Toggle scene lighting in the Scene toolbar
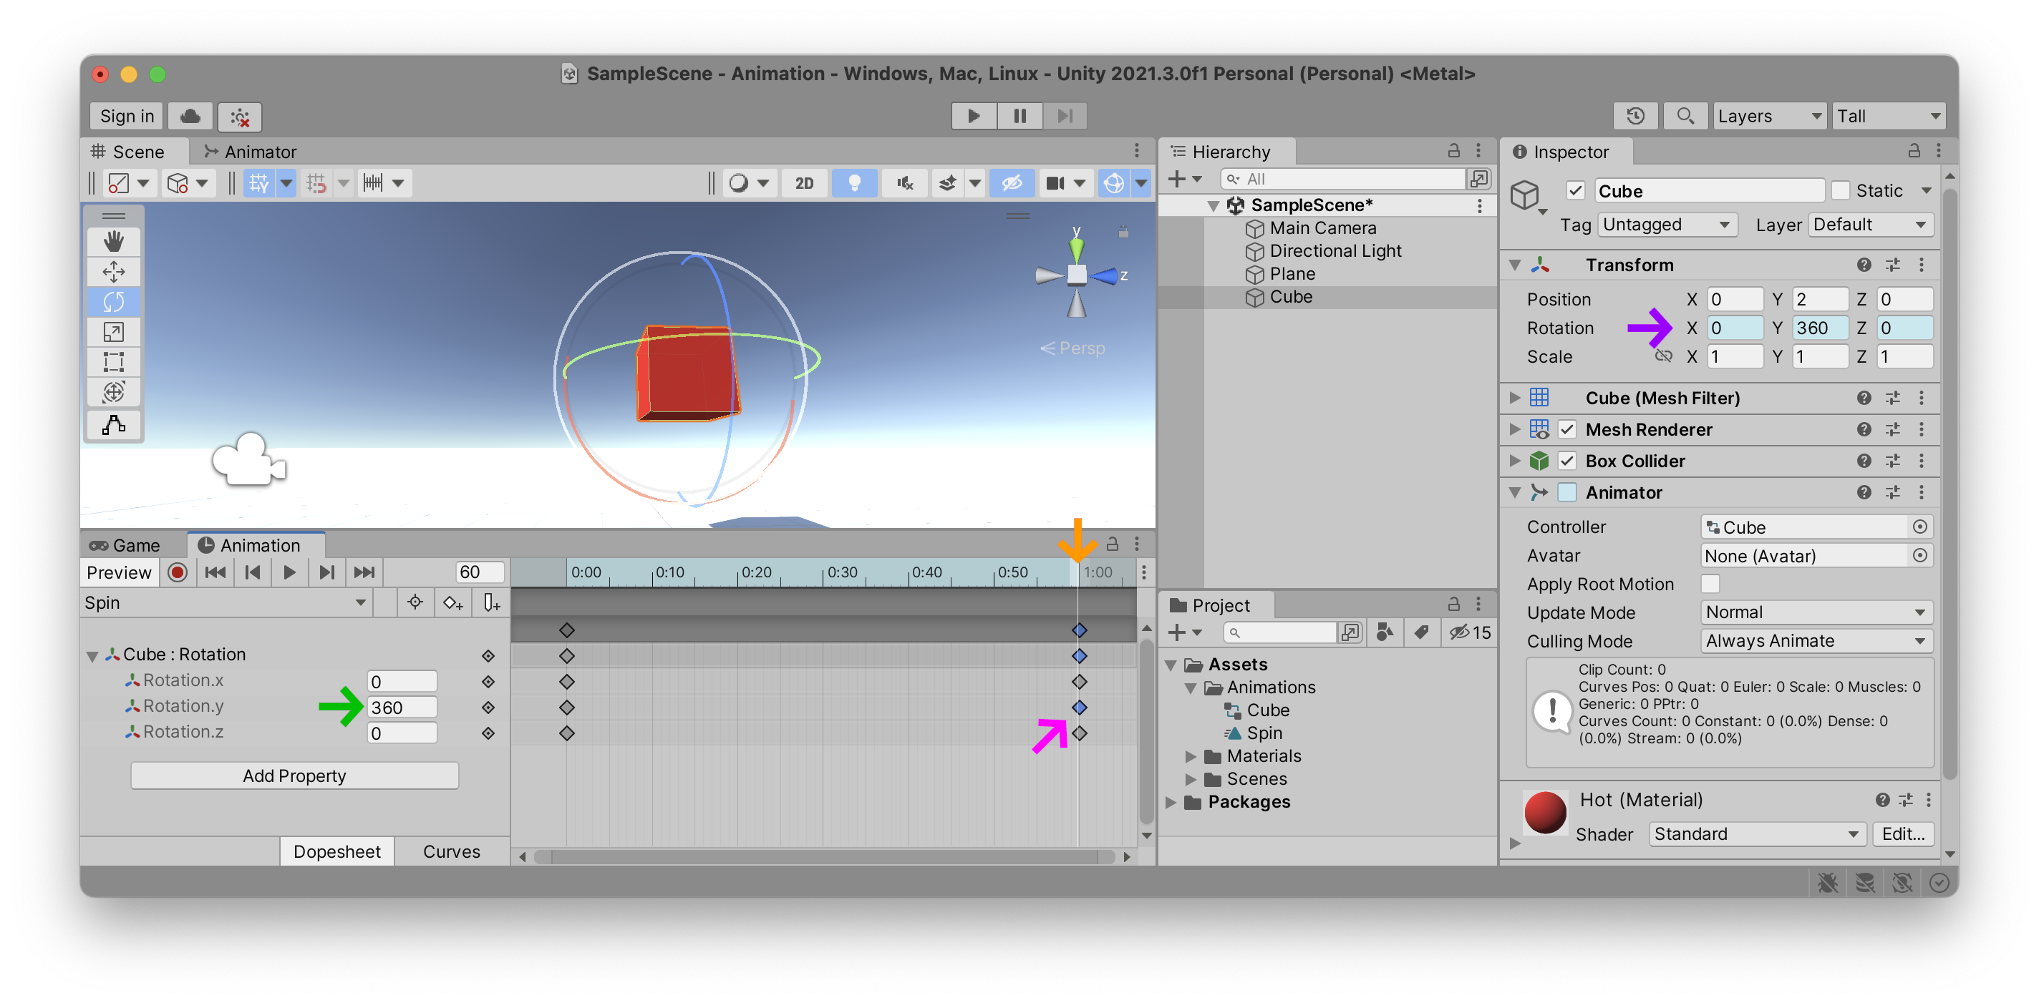This screenshot has width=2039, height=1003. coord(855,182)
